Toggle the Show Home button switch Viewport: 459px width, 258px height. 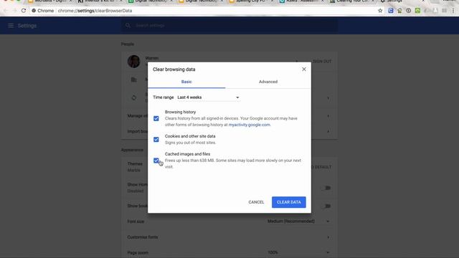point(327,188)
